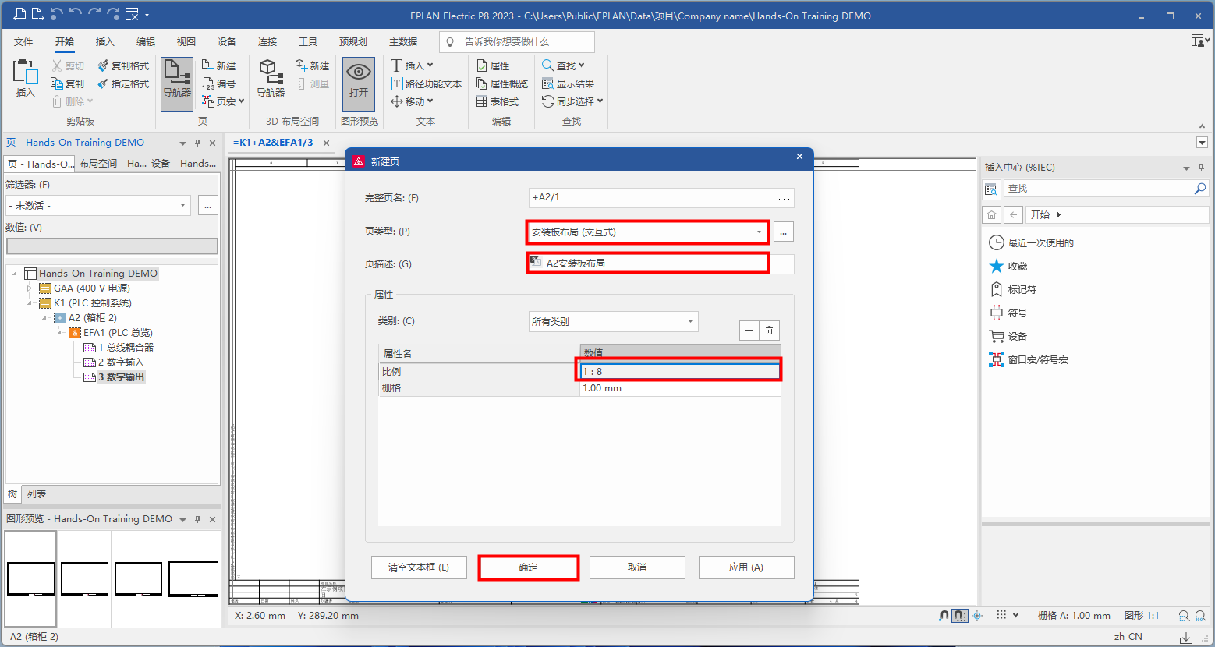Screen dimensions: 1215x647
Task: Open the 视图 ribbon tab
Action: click(x=186, y=42)
